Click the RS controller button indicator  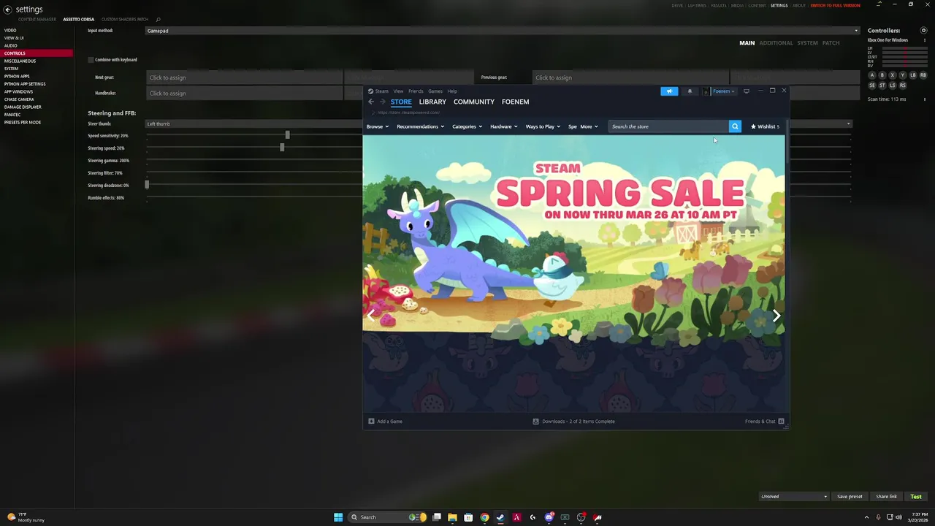click(x=903, y=85)
